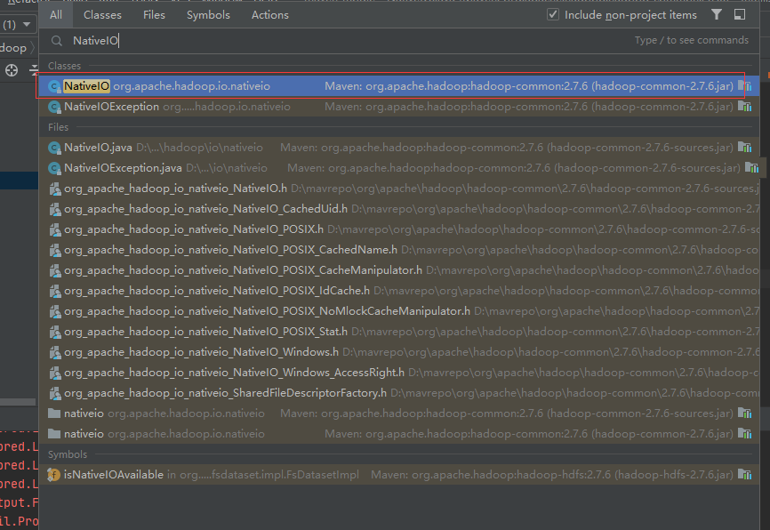Click the method icon beside isNativeIOAvailable

point(52,474)
